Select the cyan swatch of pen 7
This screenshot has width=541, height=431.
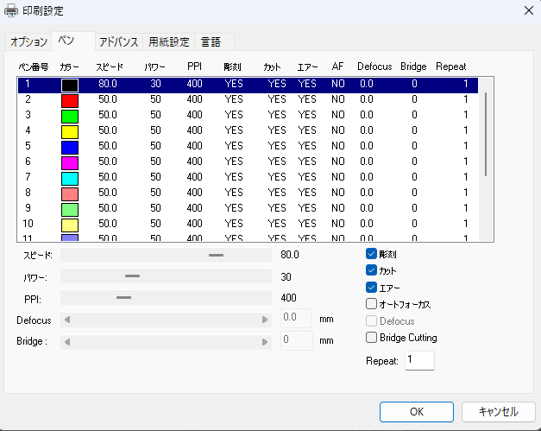tap(69, 176)
